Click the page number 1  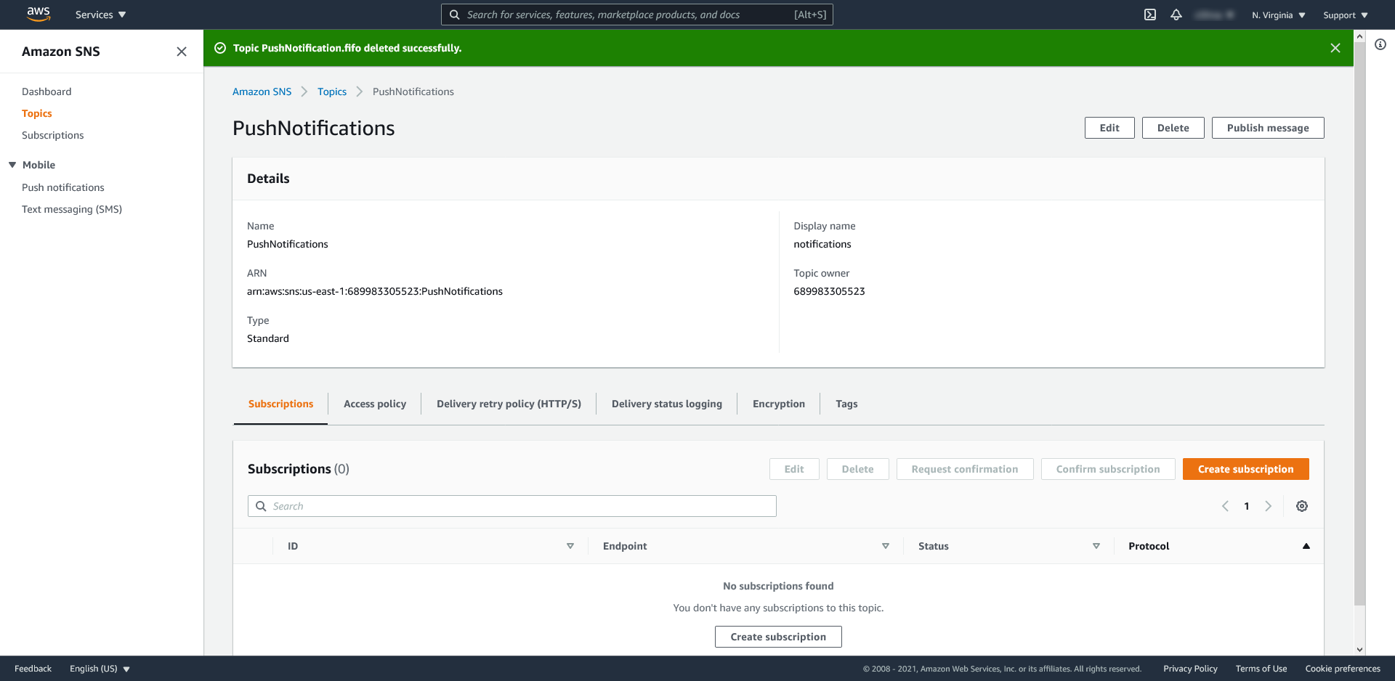point(1247,506)
